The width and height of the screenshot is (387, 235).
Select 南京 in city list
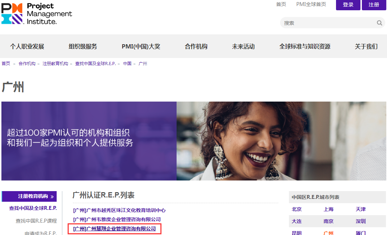[329, 221]
